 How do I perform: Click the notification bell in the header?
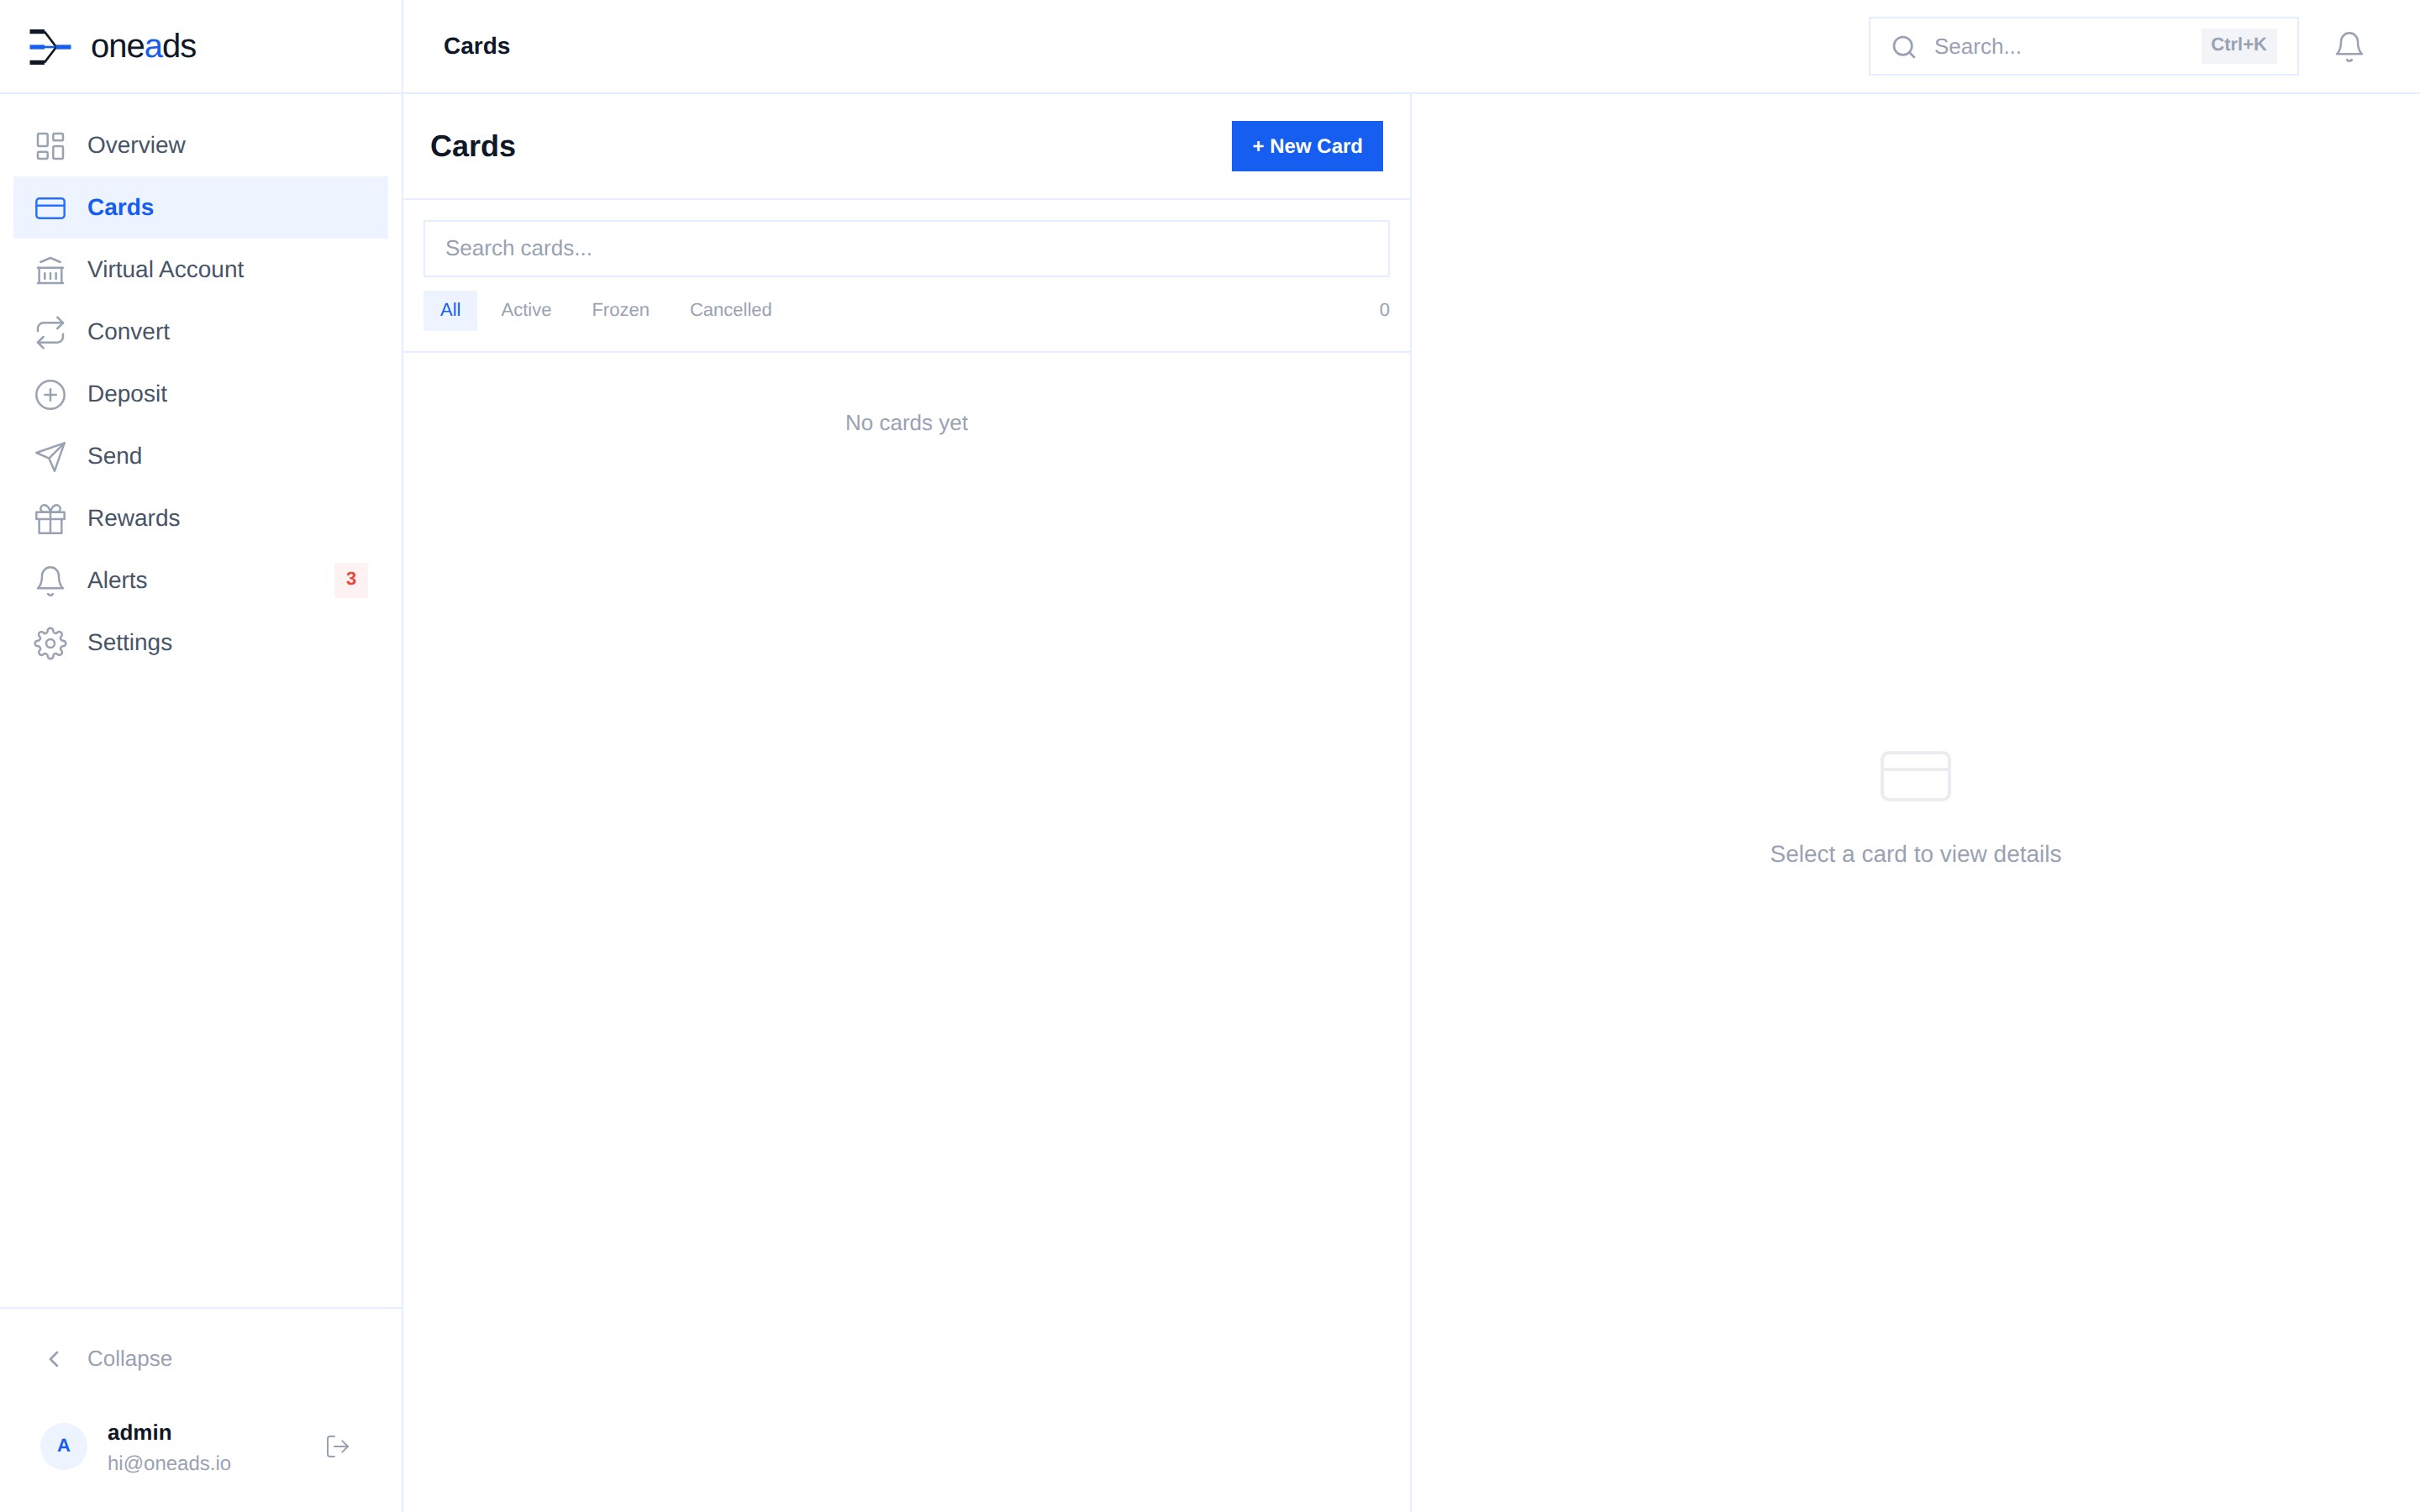pyautogui.click(x=2348, y=47)
